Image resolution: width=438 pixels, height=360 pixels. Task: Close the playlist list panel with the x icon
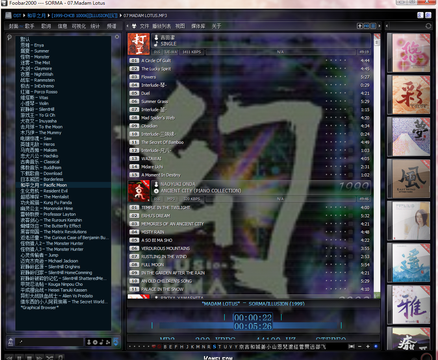point(117,37)
